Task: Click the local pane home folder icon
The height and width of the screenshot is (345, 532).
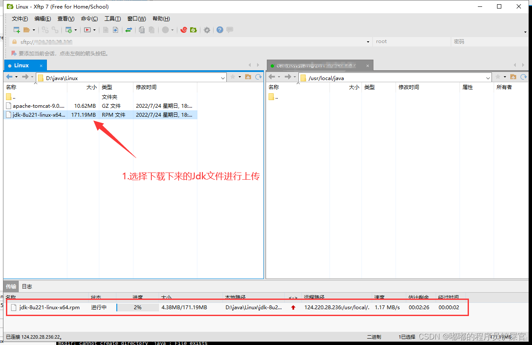Action: pos(248,77)
